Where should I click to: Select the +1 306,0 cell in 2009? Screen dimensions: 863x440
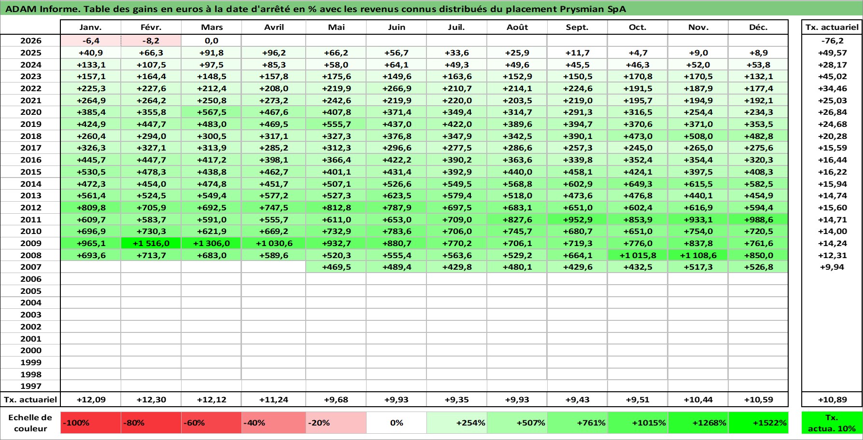[212, 243]
